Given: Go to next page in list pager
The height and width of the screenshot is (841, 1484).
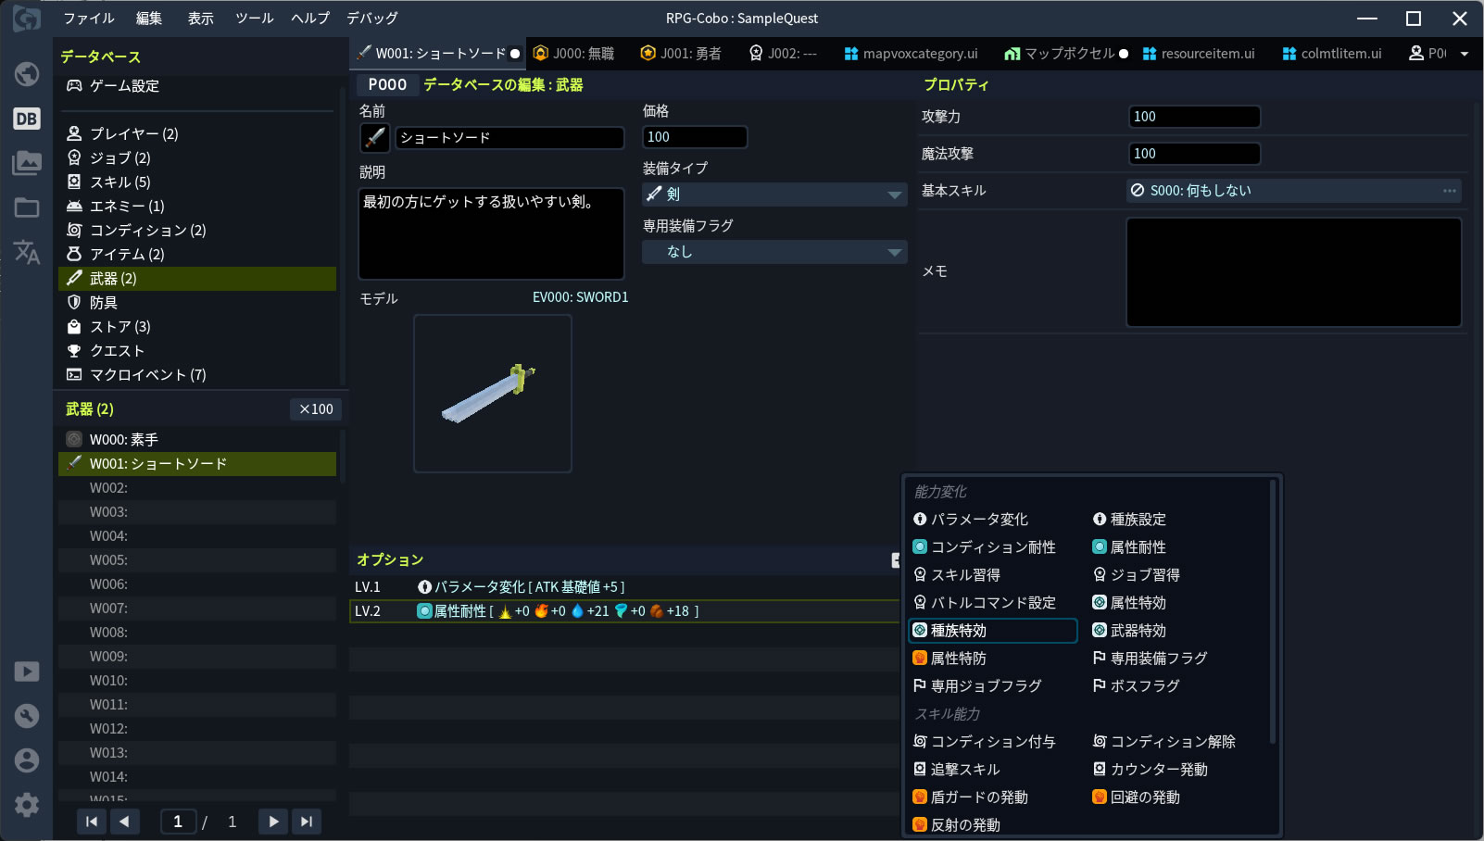Looking at the screenshot, I should tap(272, 821).
